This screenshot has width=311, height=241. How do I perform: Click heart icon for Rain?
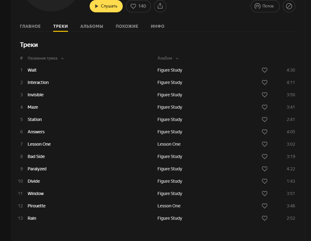point(265,218)
